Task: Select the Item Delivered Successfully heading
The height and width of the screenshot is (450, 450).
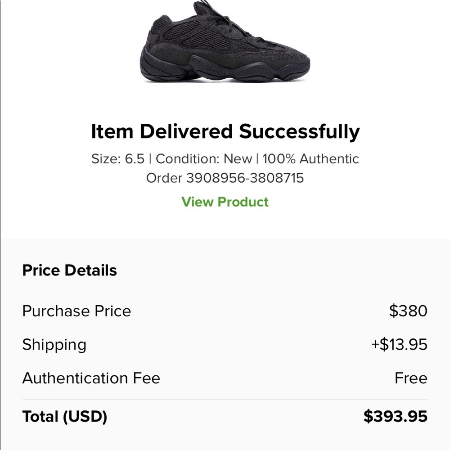Action: (225, 131)
